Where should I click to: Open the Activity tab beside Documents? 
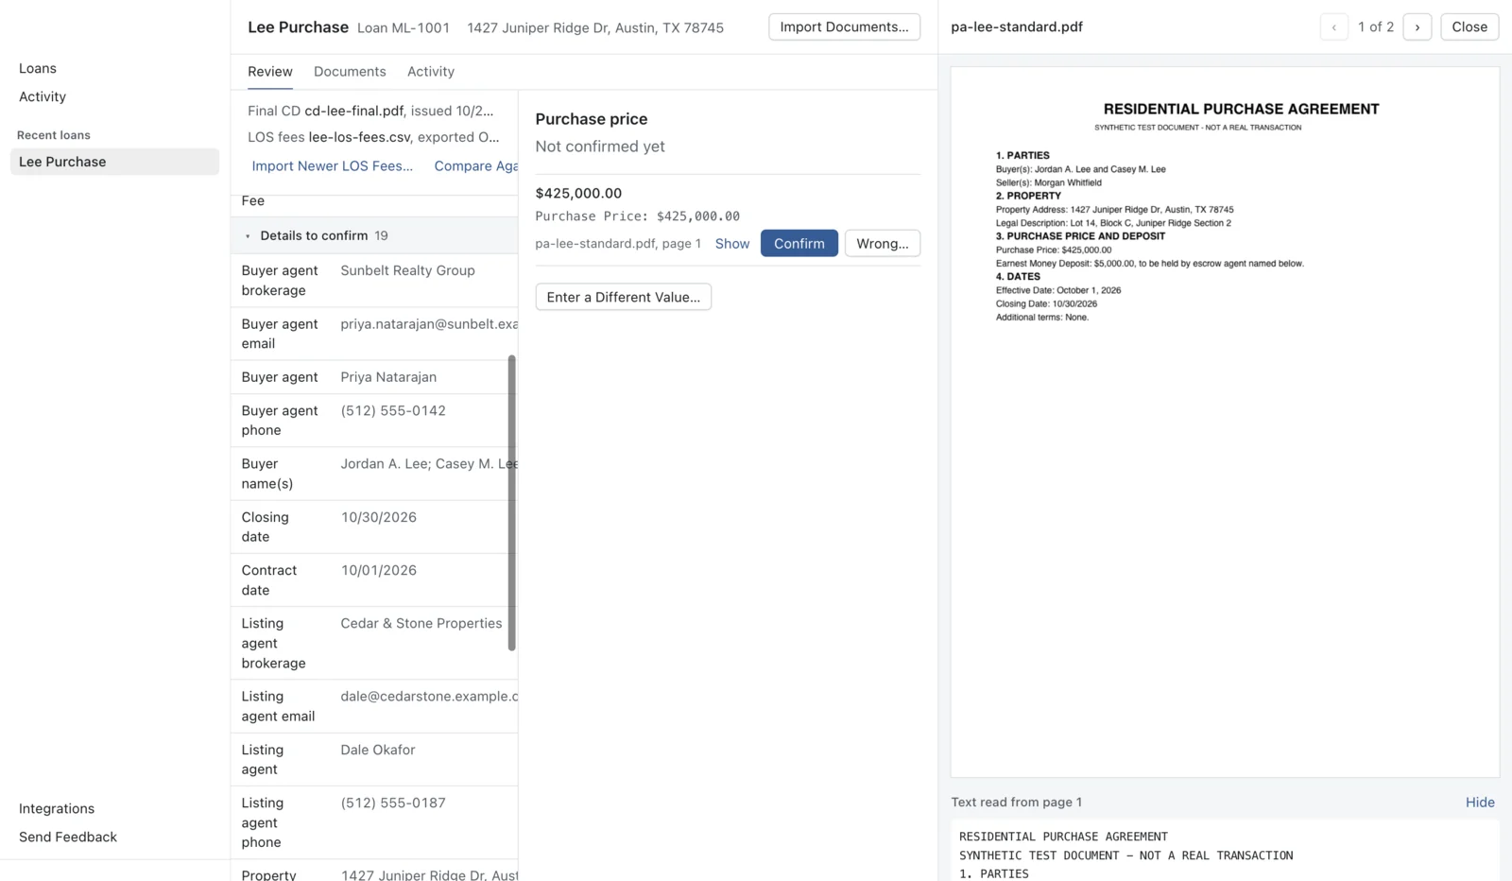431,72
